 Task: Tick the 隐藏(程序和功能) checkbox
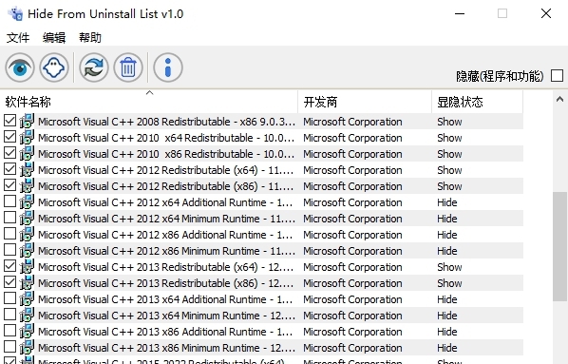click(x=557, y=76)
